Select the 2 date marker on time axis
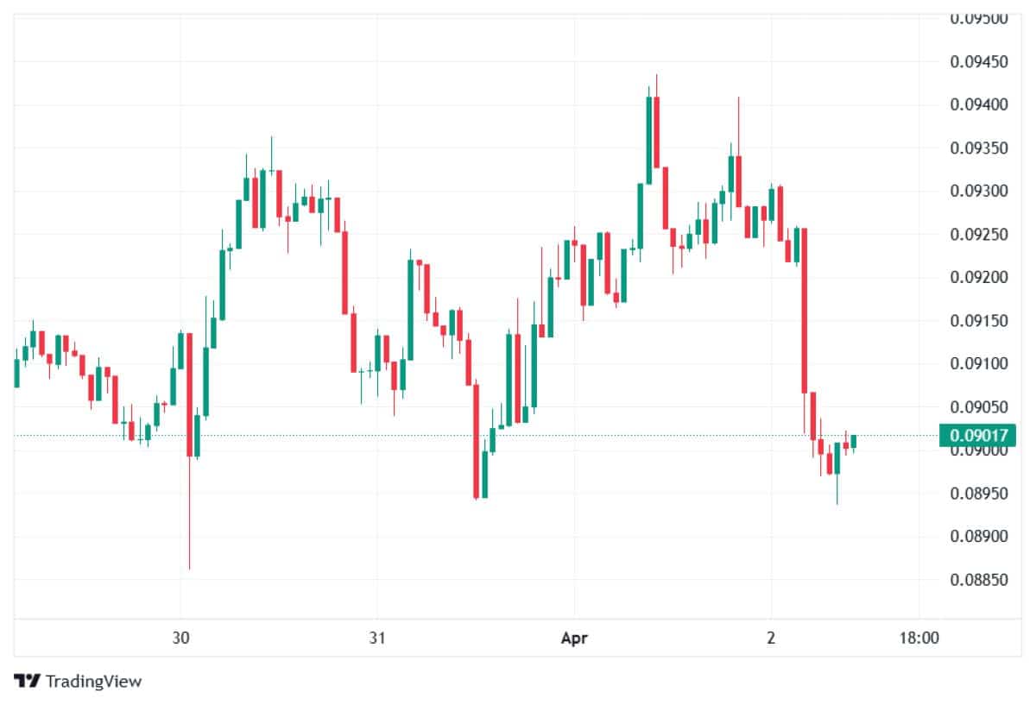 click(x=771, y=639)
